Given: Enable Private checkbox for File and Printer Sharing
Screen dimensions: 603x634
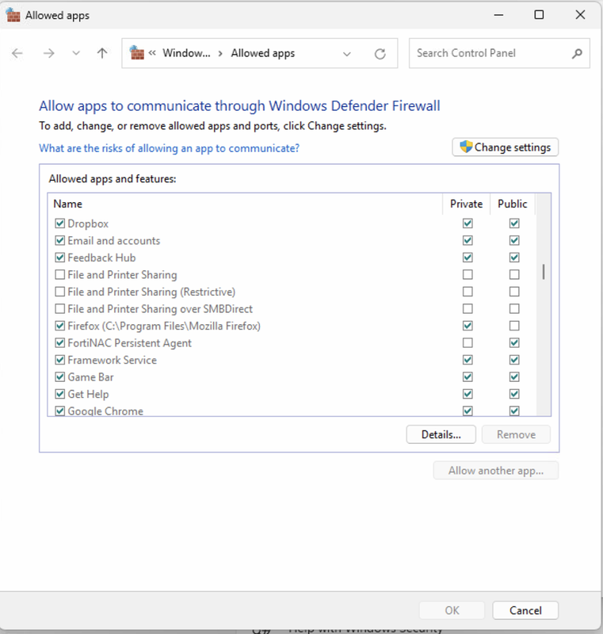Looking at the screenshot, I should coord(468,274).
